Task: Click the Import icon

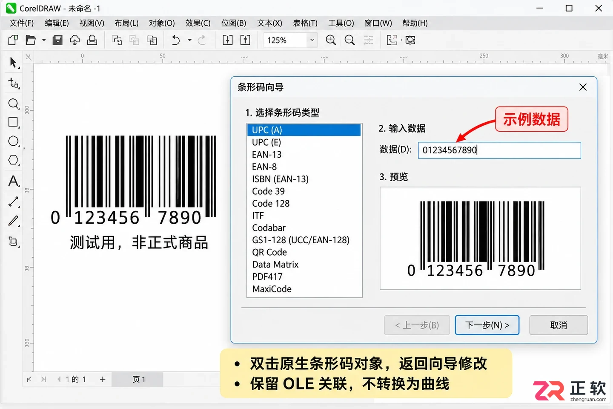Action: pos(228,40)
